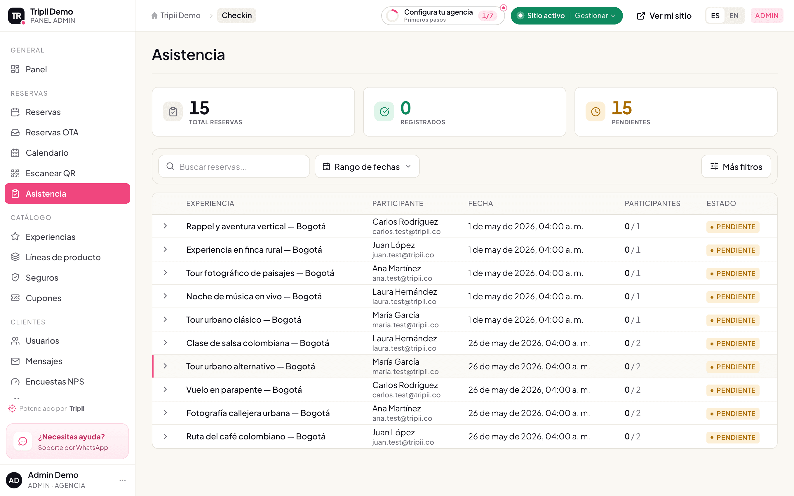Open Configura tu agencia progress indicator
This screenshot has height=496, width=794.
pyautogui.click(x=443, y=15)
